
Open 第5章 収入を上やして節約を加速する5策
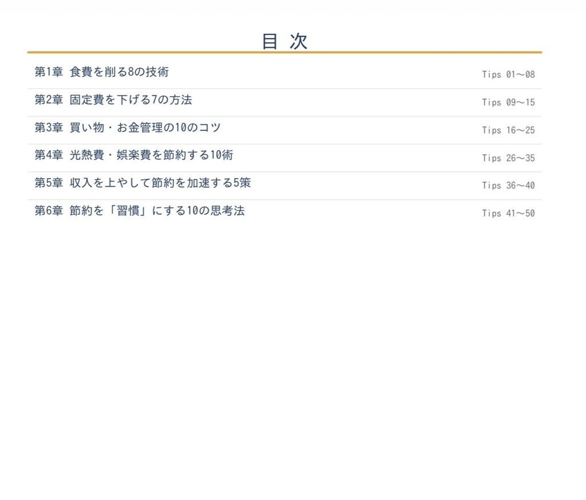(142, 183)
